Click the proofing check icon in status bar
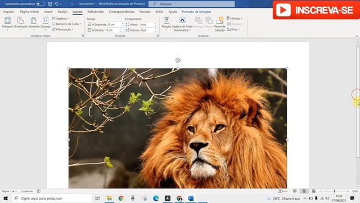 click(39, 191)
